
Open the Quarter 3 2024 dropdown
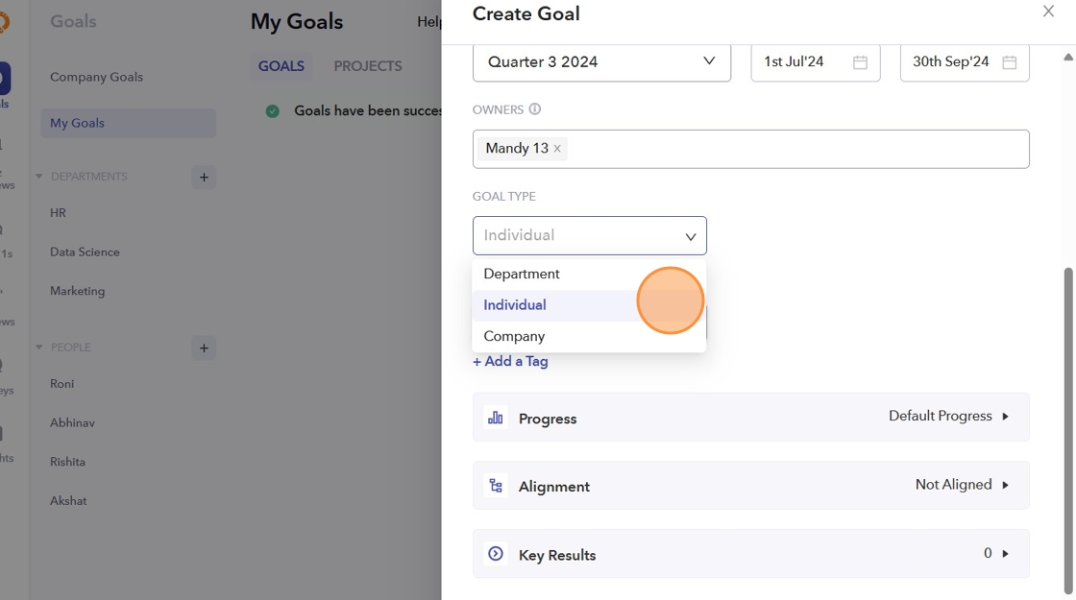coord(601,62)
